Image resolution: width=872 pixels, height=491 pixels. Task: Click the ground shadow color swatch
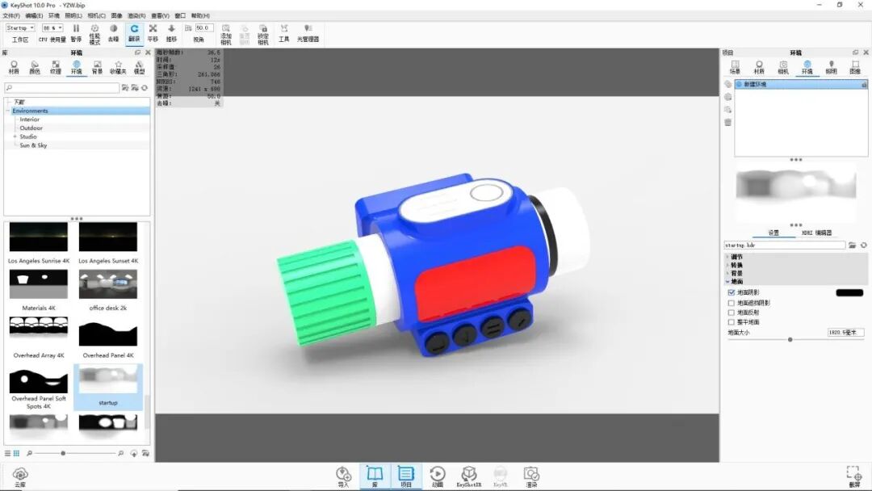click(x=849, y=292)
